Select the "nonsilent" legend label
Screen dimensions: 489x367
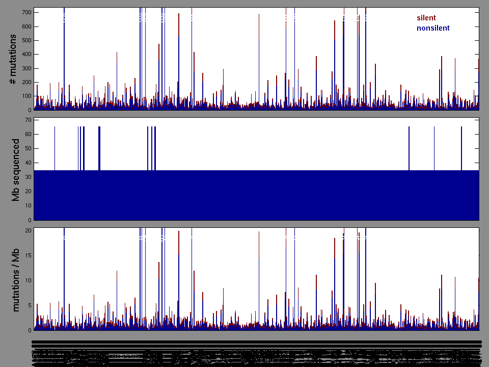[x=433, y=28]
